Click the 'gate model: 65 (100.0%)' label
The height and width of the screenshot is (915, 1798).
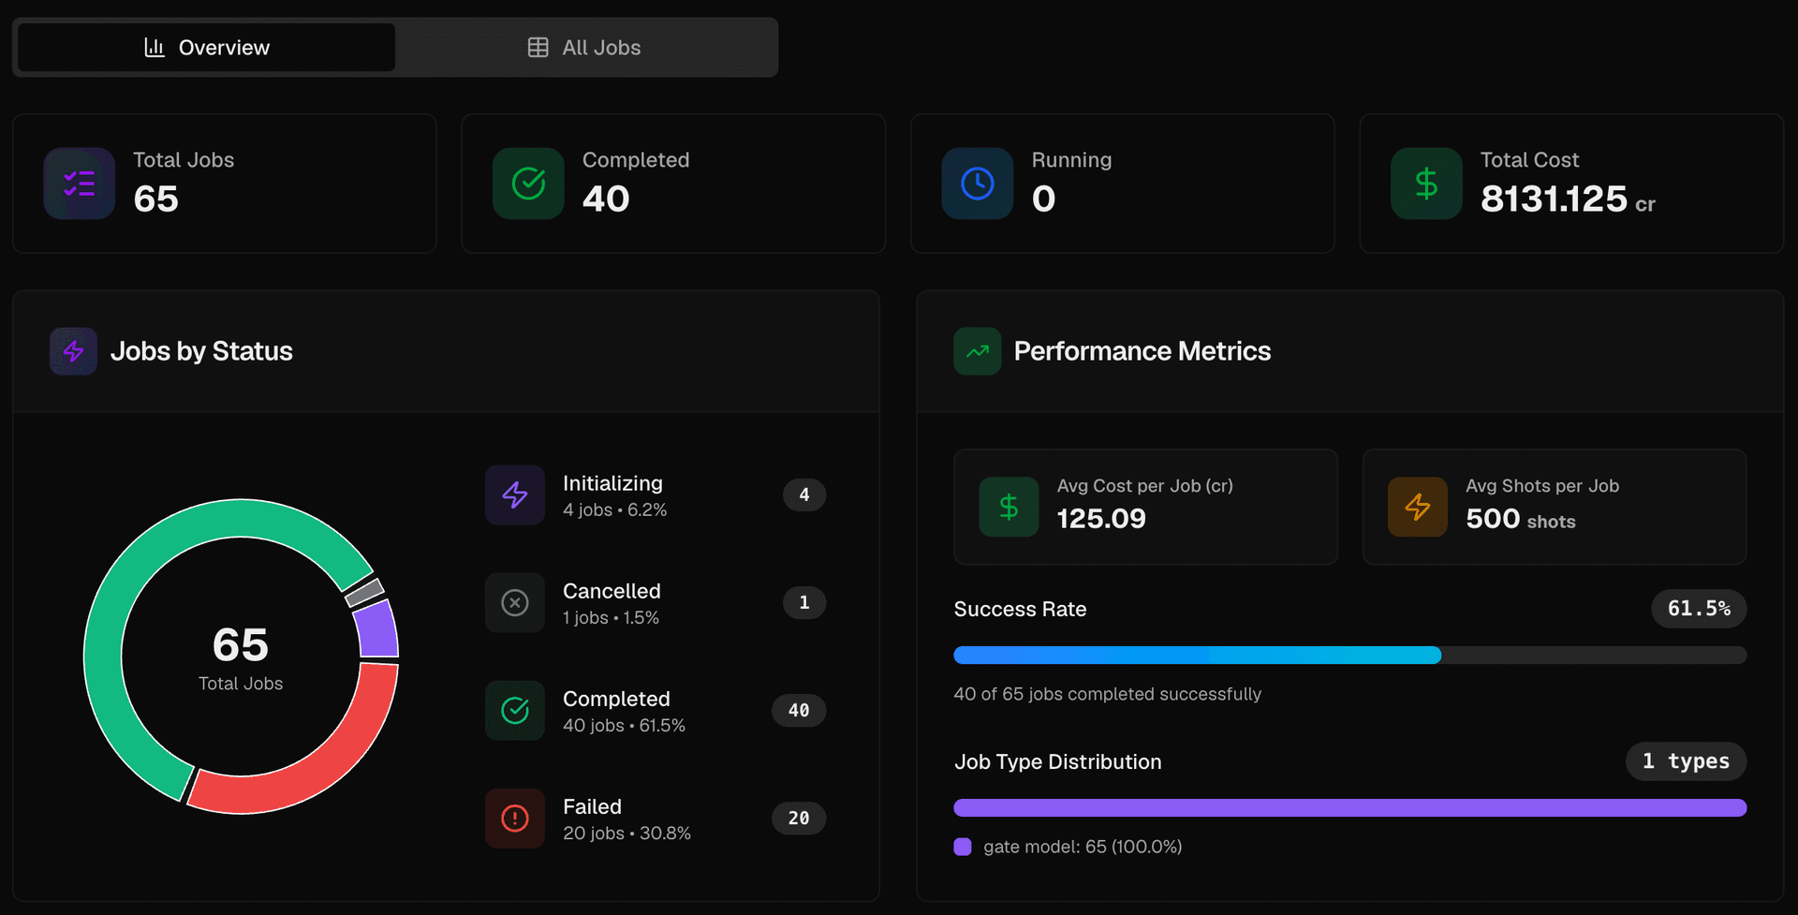click(x=1083, y=847)
